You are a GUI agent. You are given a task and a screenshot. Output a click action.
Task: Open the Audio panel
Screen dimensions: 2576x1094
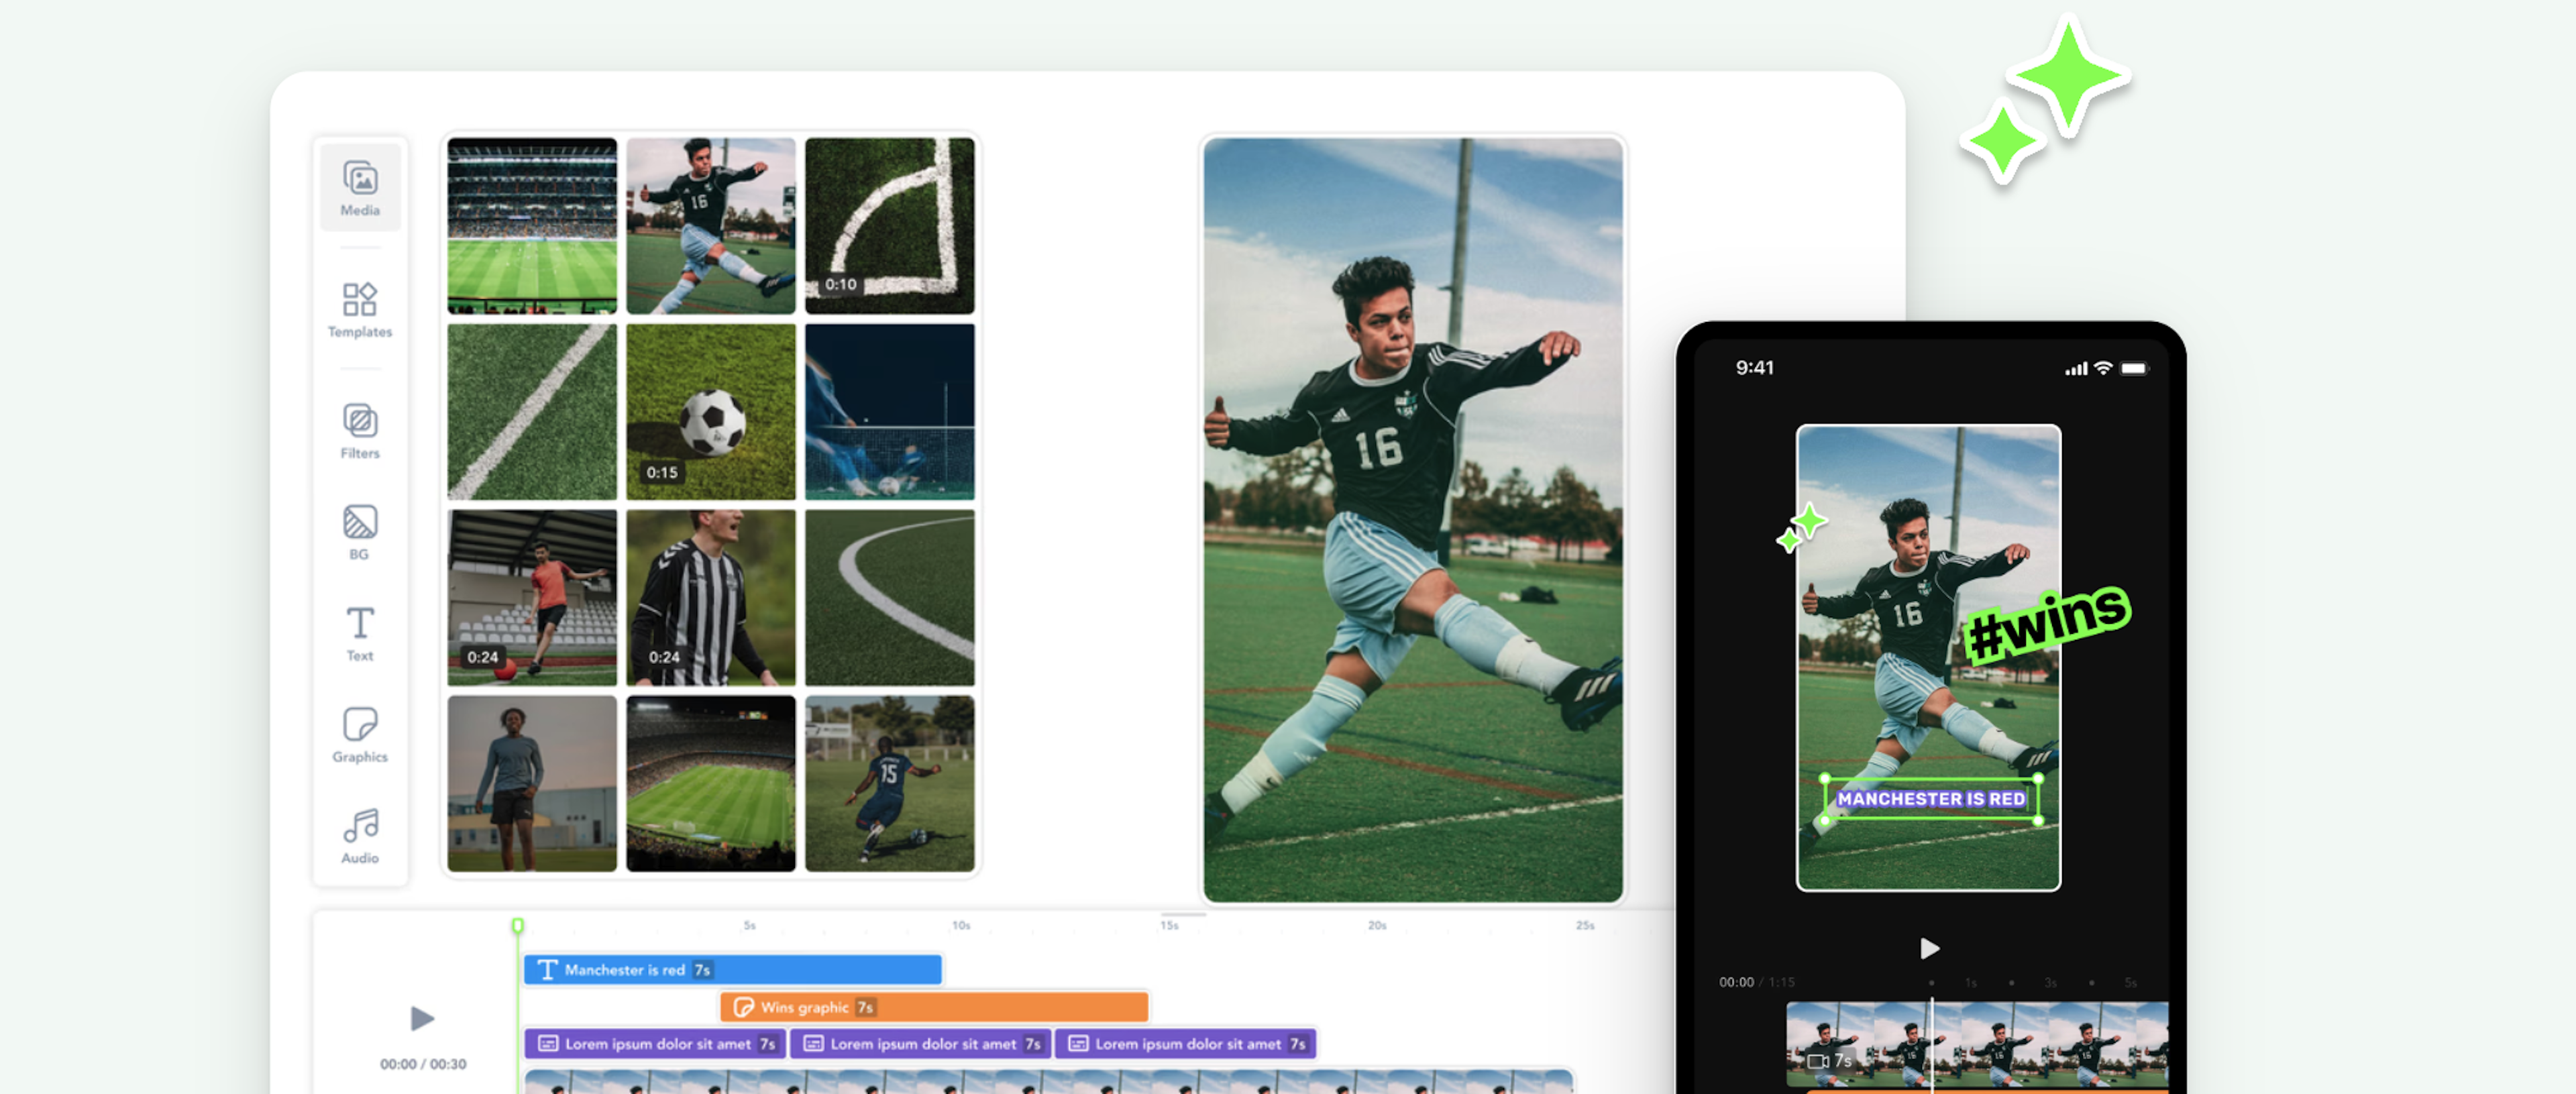click(360, 835)
